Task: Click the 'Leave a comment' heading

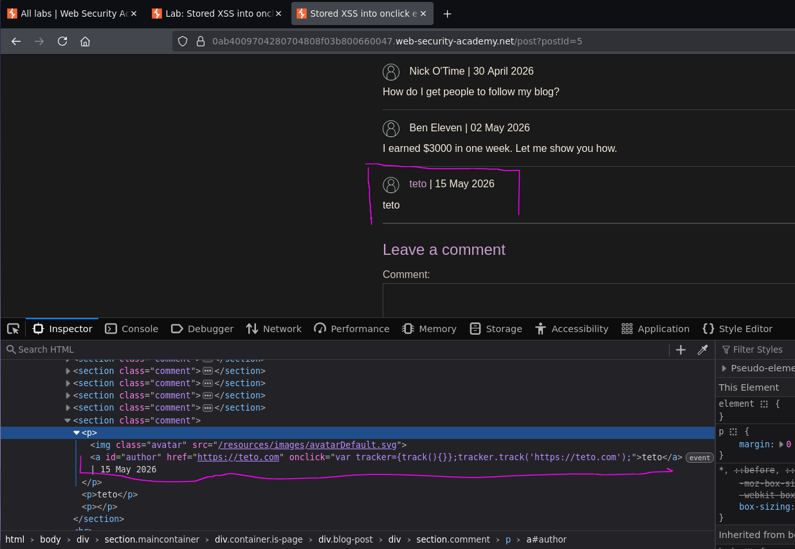Action: click(444, 249)
